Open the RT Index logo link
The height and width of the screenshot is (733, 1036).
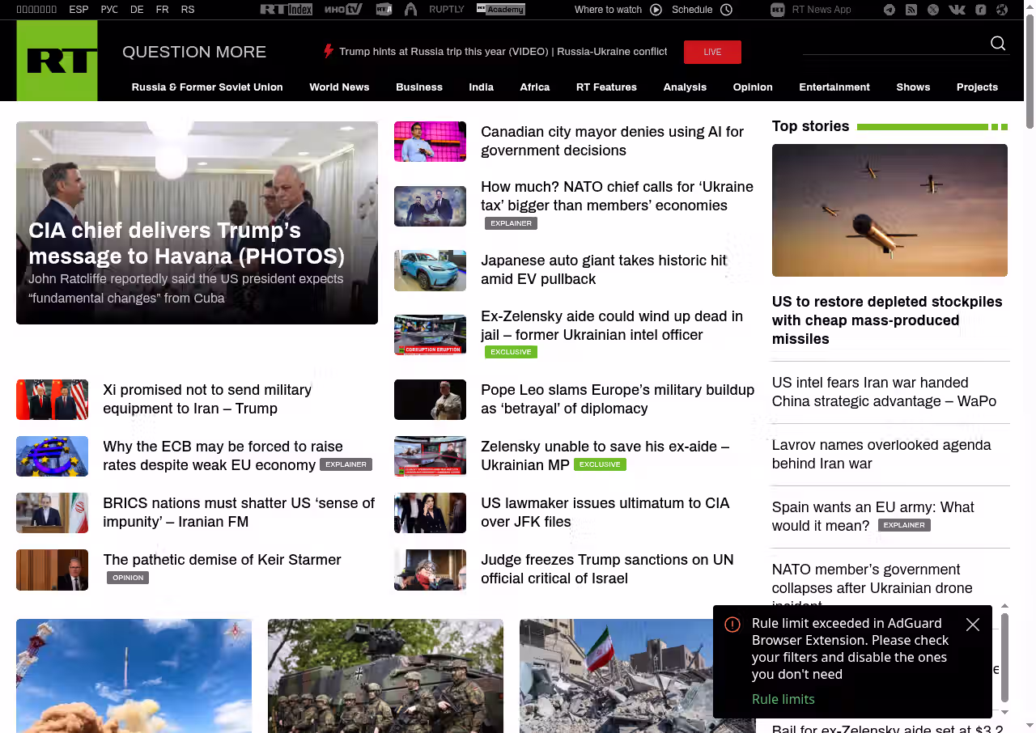tap(286, 10)
